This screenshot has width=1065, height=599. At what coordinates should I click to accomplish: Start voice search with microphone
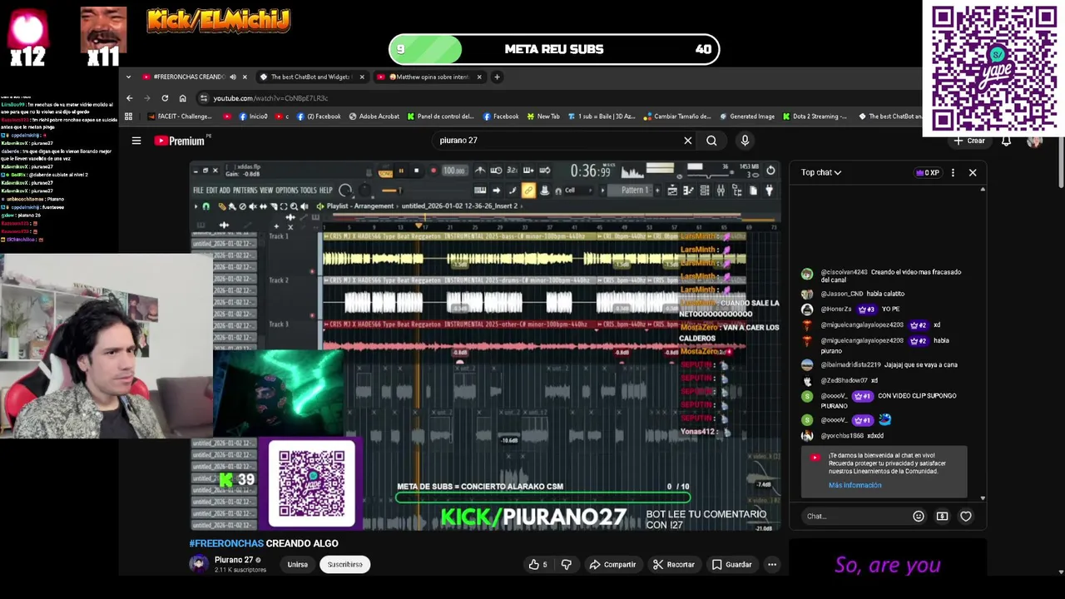(745, 141)
